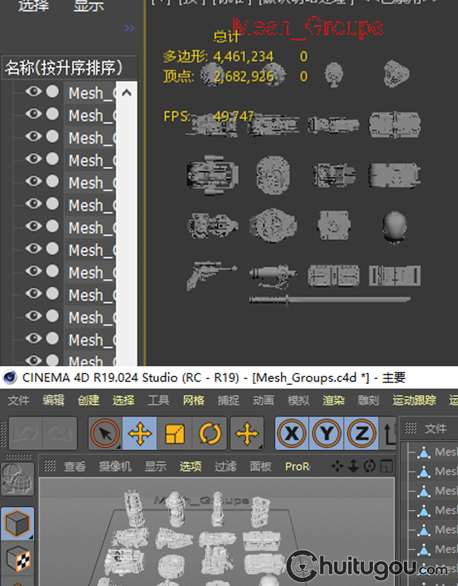Click the viewport zoom camera icon
Screen dimensions: 458x586
354,466
